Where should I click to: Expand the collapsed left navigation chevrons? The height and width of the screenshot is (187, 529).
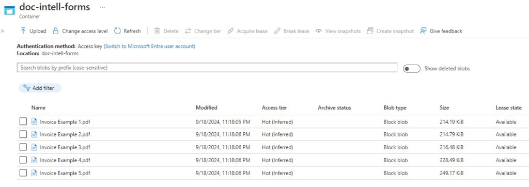[3, 31]
